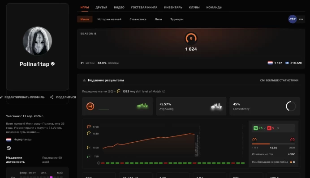Open the three-dots more options menu
The width and height of the screenshot is (310, 178).
pyautogui.click(x=301, y=19)
